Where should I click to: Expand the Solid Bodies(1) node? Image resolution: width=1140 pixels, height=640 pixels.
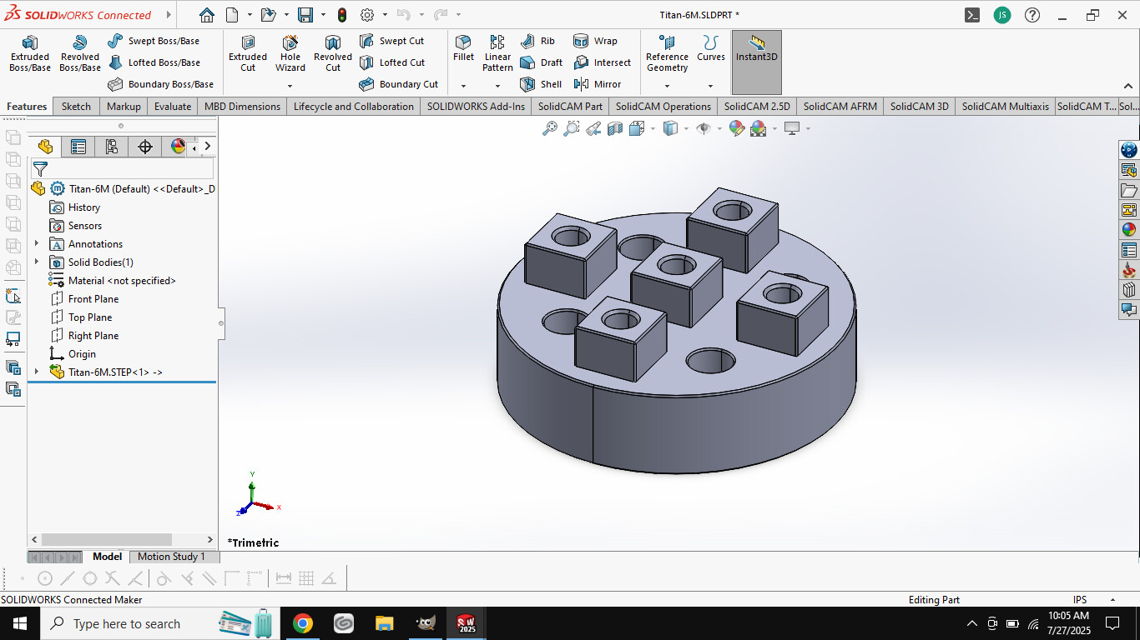tap(37, 262)
